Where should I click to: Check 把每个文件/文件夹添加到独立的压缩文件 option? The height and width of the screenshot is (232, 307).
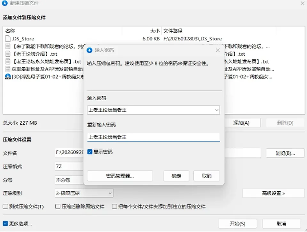coord(114,206)
